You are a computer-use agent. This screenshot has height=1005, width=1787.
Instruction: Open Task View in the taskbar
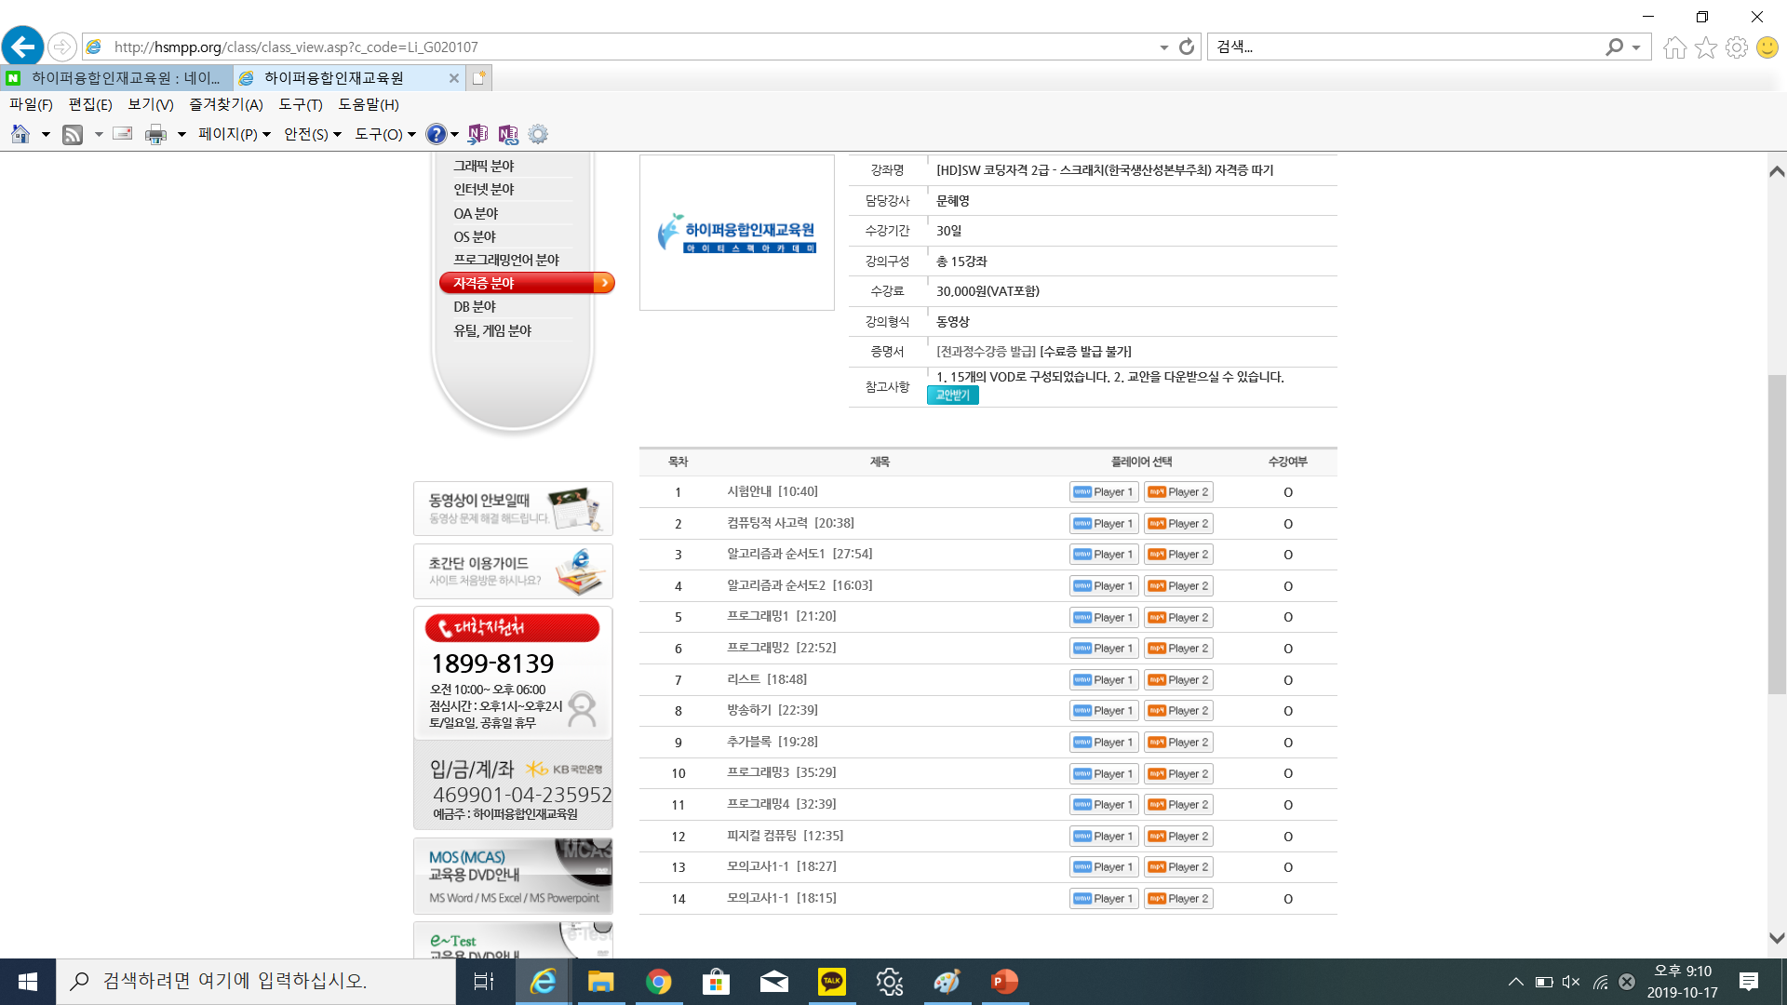point(484,982)
